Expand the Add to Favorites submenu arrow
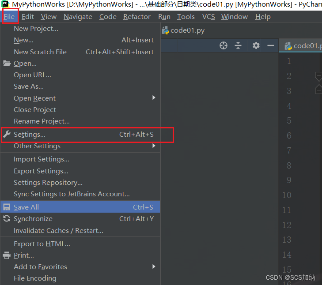 tap(154, 266)
